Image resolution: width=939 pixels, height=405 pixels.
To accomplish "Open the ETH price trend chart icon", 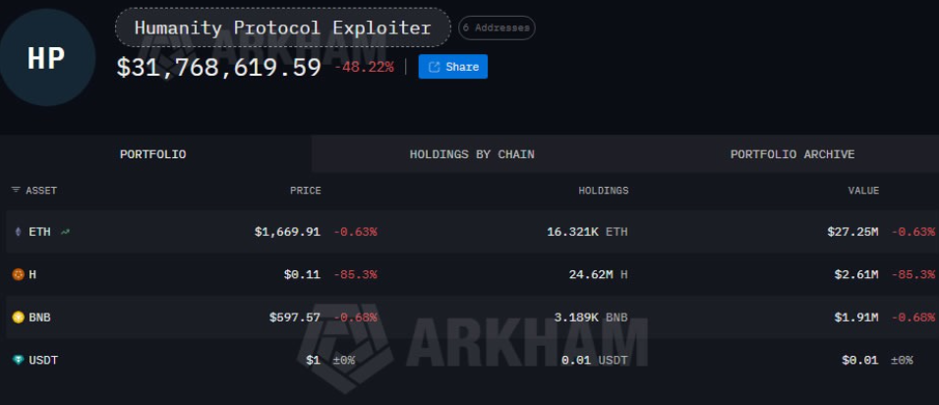I will pos(65,232).
